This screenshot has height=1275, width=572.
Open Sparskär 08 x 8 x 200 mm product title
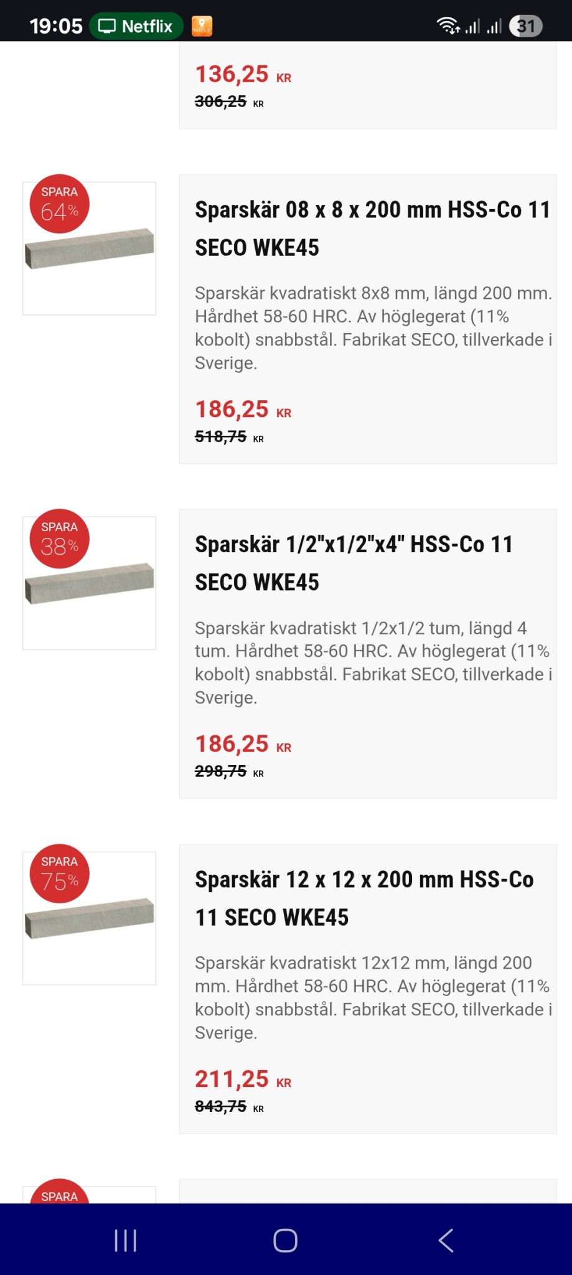(372, 228)
